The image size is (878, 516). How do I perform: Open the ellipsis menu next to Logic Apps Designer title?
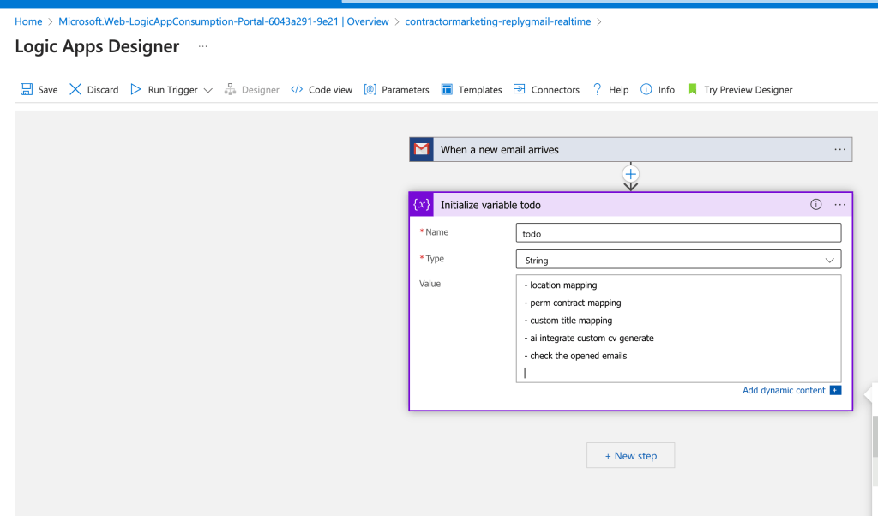[x=202, y=46]
